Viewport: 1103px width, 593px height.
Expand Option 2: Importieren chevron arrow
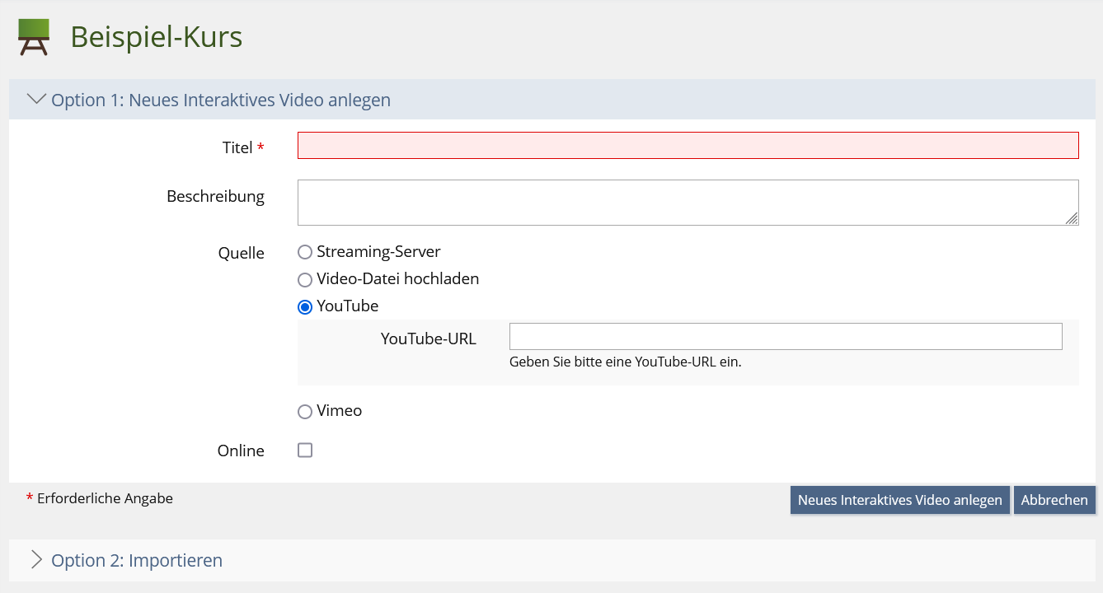coord(37,560)
